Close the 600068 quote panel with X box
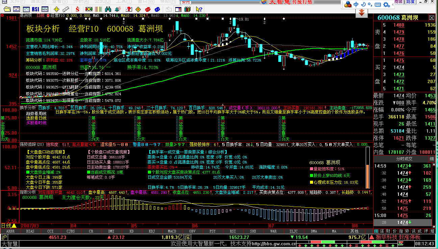Screen dimensions: 438x249 (432, 17)
